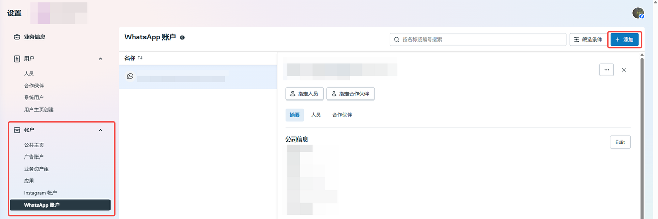Click the 指定合作伙伴 button

351,94
